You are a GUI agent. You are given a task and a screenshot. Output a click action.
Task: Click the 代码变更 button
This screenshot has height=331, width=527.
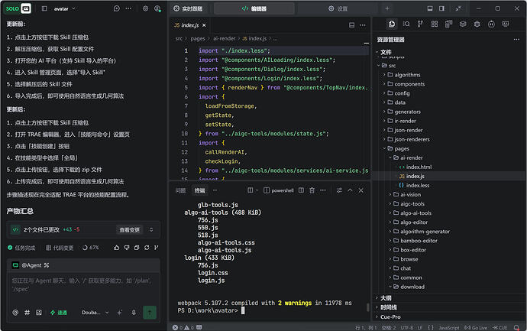(x=60, y=248)
